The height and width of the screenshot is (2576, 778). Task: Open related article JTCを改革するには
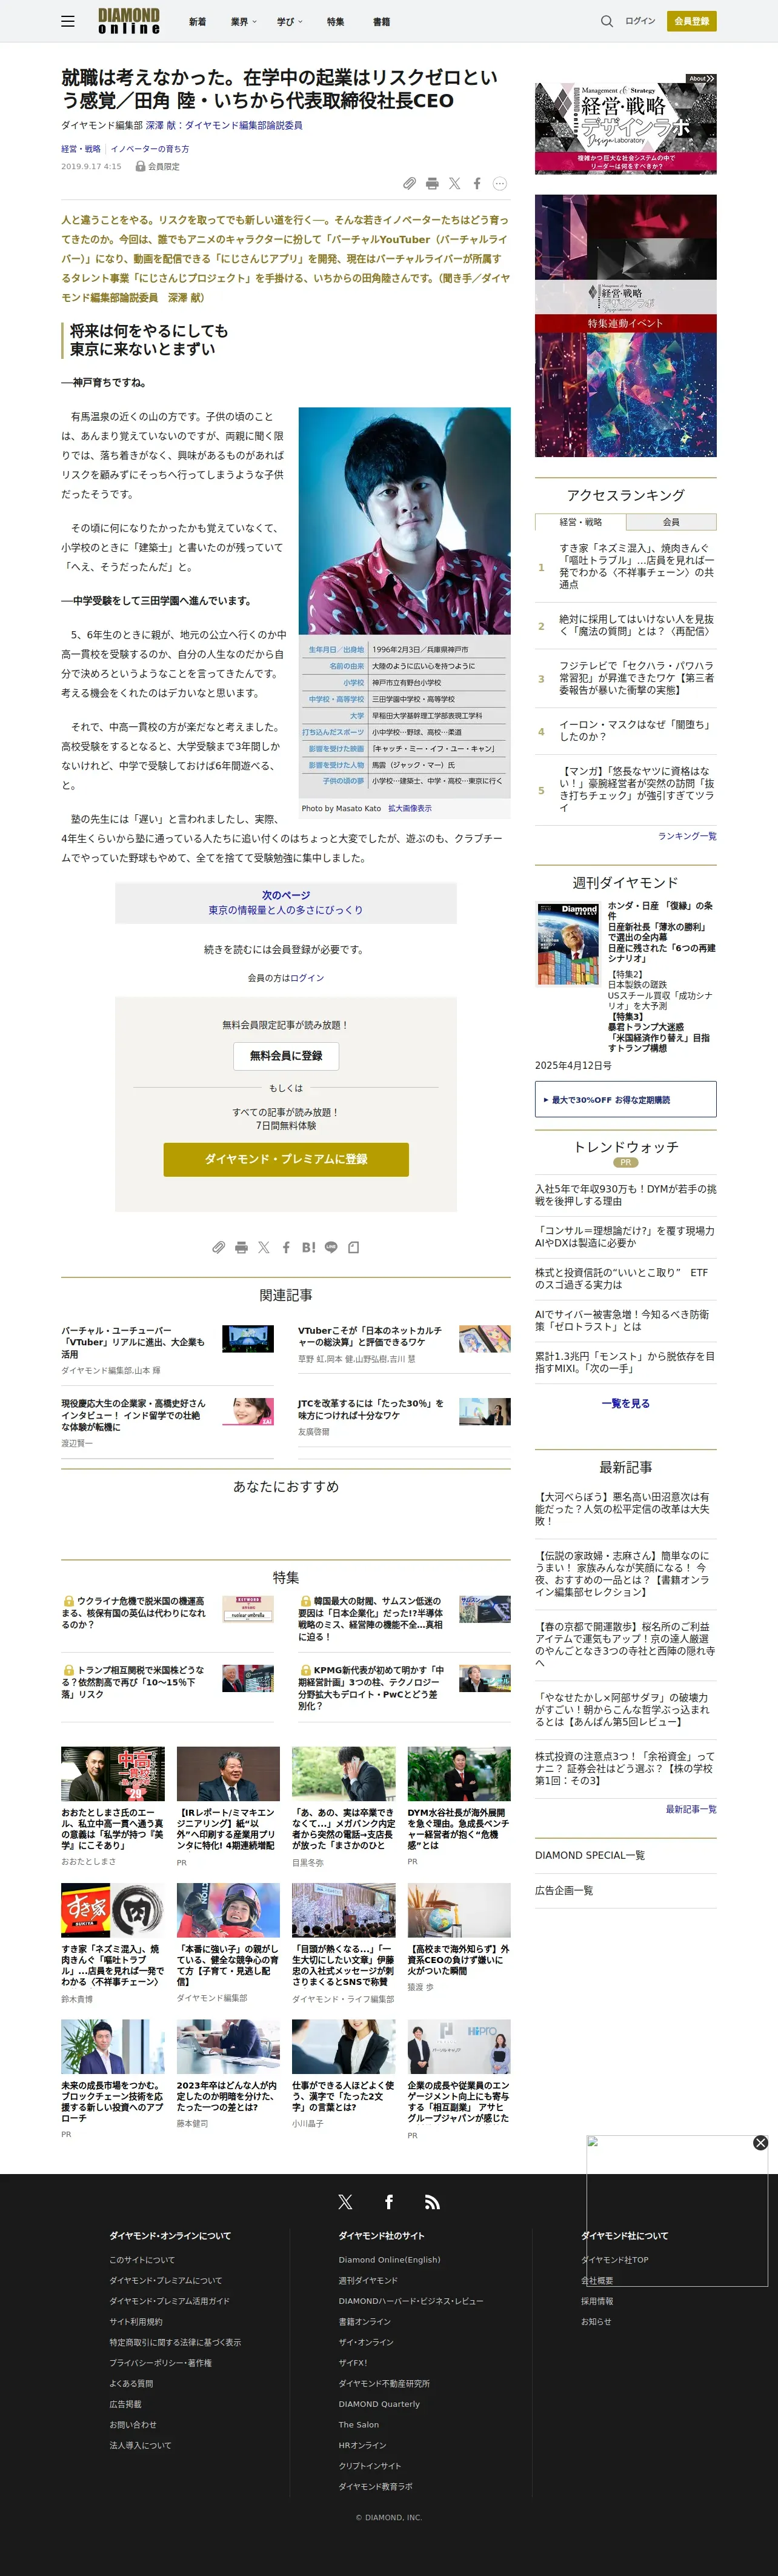(370, 1409)
